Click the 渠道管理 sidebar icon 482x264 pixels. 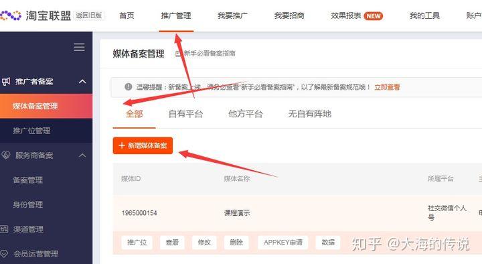click(x=4, y=229)
